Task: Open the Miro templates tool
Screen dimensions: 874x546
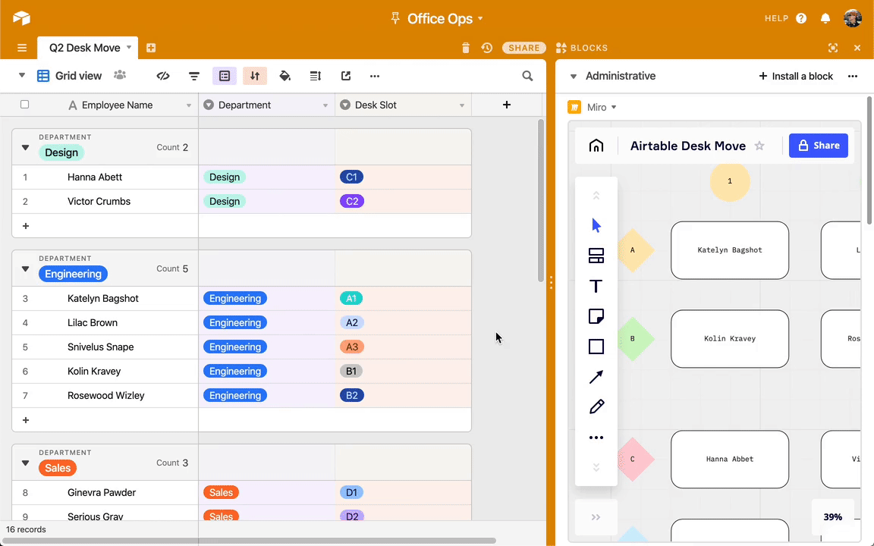Action: pyautogui.click(x=596, y=256)
